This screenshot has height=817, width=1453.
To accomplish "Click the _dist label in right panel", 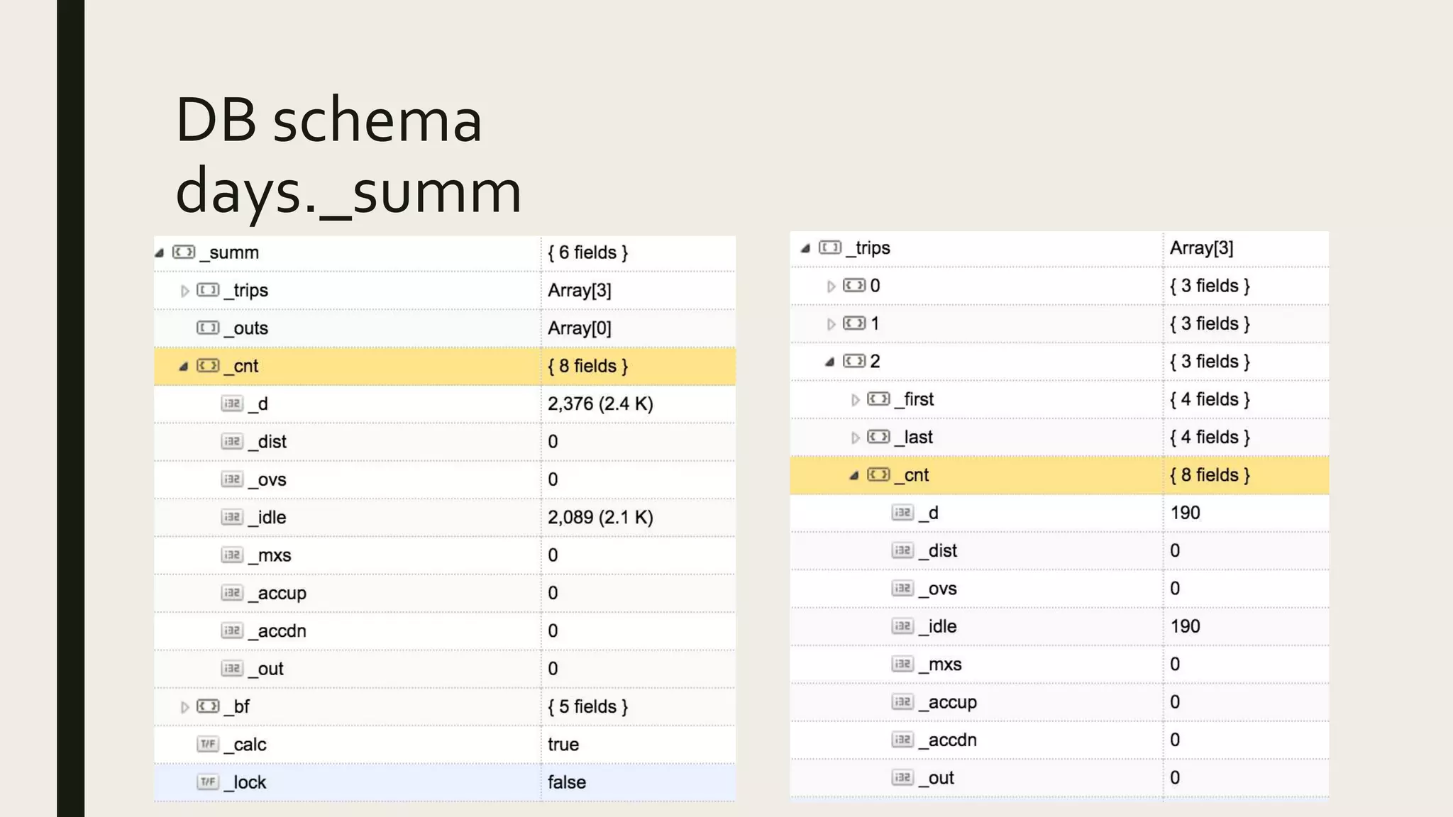I will coord(938,550).
